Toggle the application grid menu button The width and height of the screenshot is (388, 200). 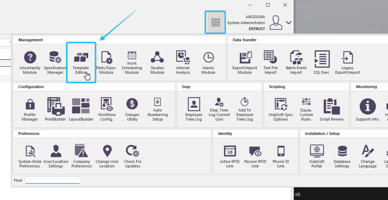tap(215, 22)
